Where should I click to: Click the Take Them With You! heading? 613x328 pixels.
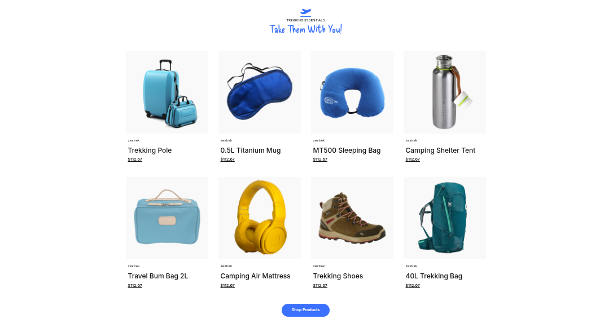coord(305,29)
